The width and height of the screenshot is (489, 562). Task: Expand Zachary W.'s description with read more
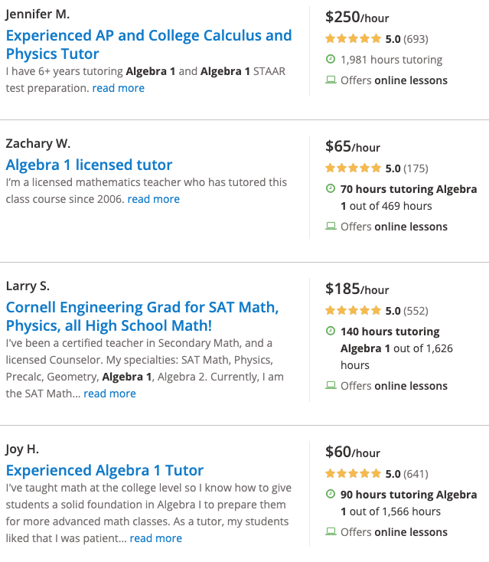153,199
